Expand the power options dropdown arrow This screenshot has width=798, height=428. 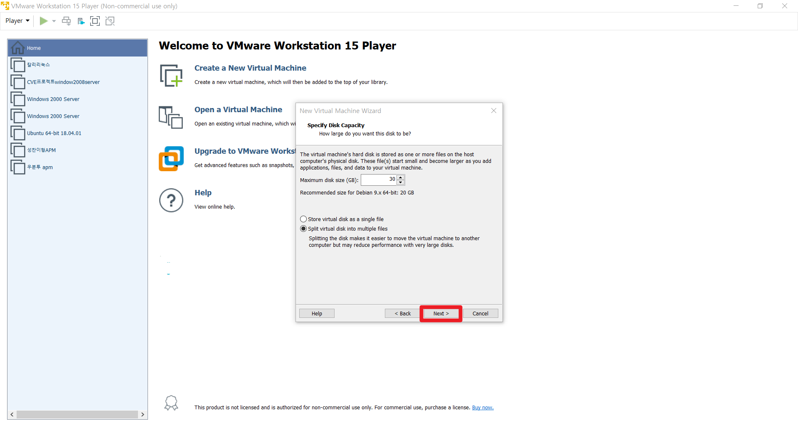click(54, 21)
